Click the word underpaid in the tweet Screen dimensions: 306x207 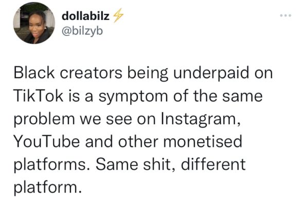(x=211, y=73)
